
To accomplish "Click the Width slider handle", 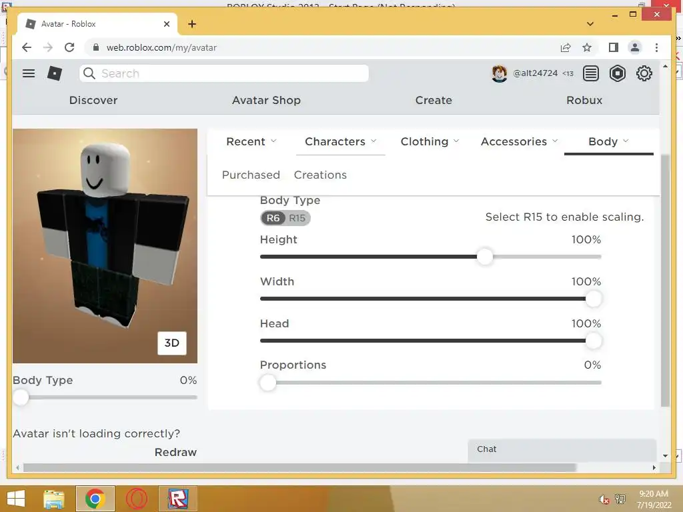I will [x=593, y=299].
